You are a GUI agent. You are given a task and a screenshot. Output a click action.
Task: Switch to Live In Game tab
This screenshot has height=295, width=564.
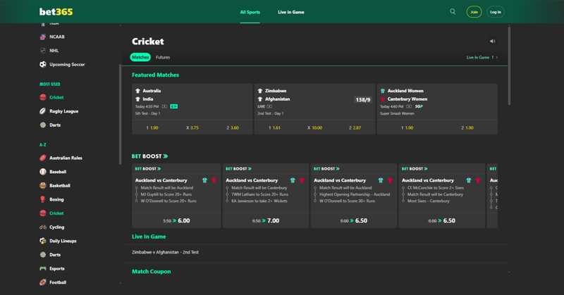coord(291,12)
